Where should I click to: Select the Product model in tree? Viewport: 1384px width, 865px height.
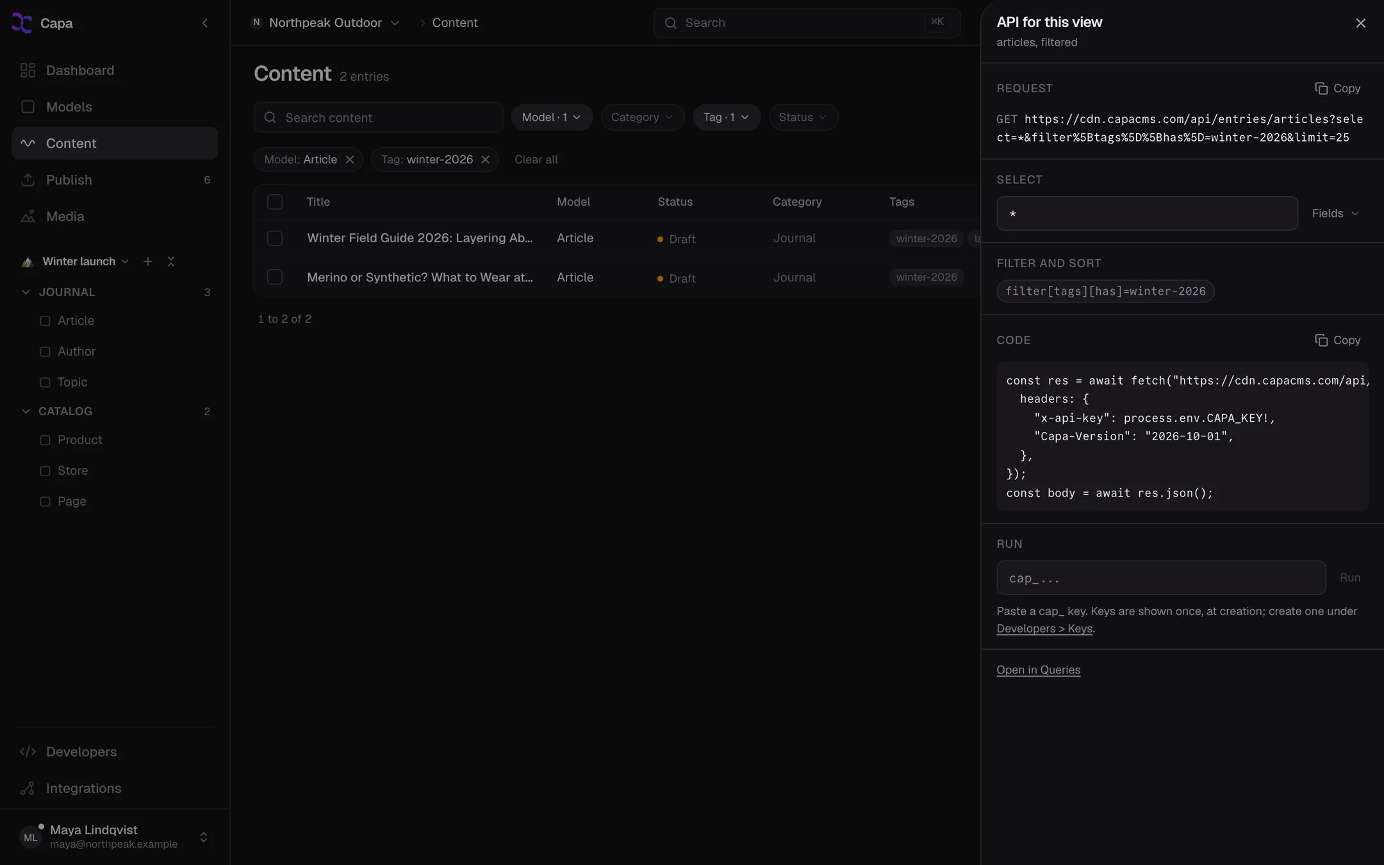click(x=79, y=440)
